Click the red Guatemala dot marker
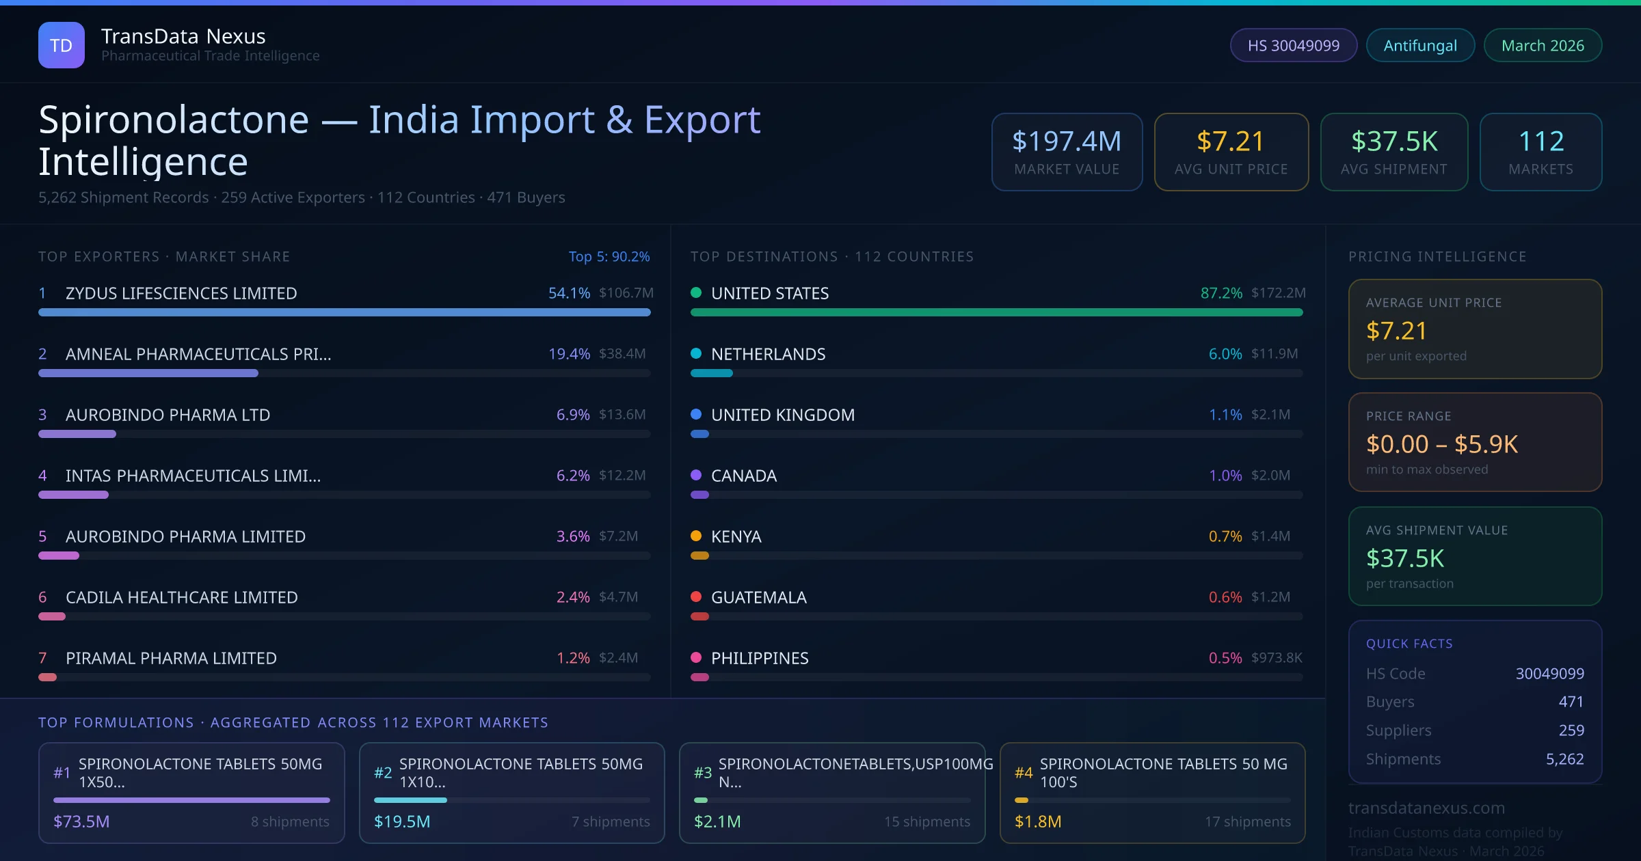 (696, 597)
